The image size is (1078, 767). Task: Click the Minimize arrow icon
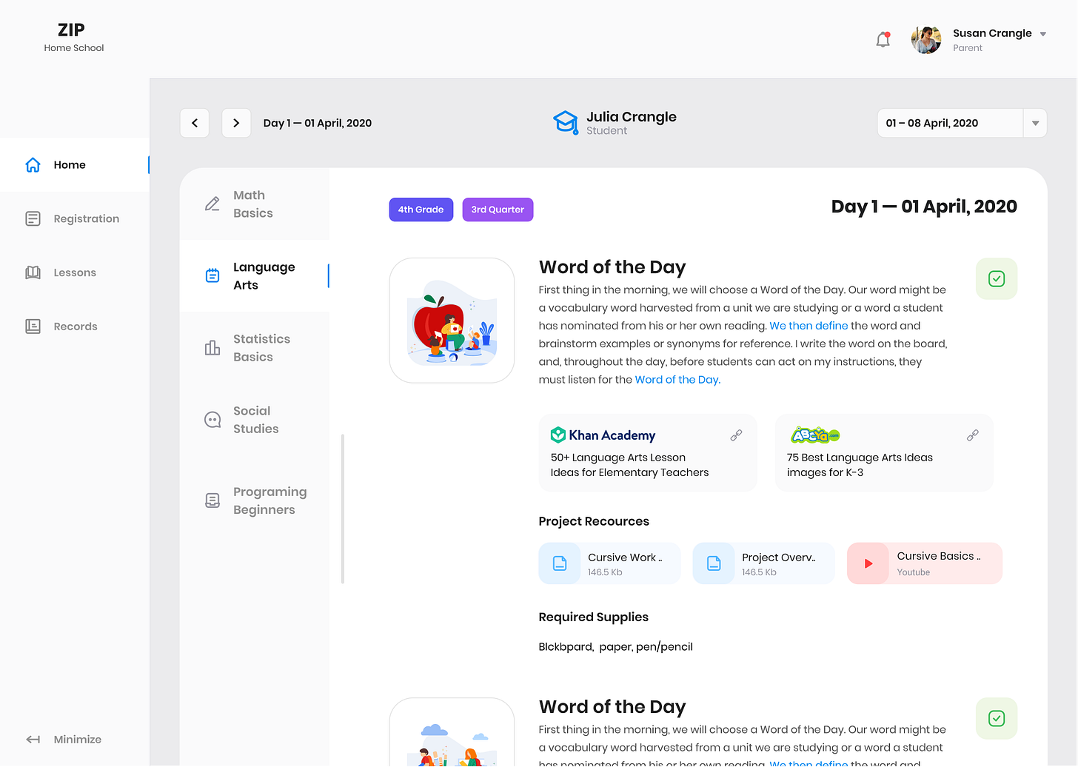pos(33,740)
